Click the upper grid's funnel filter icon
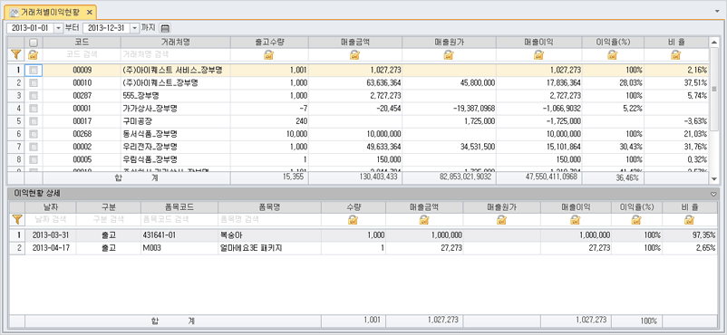Viewport: 727px width, 335px height. (x=16, y=55)
